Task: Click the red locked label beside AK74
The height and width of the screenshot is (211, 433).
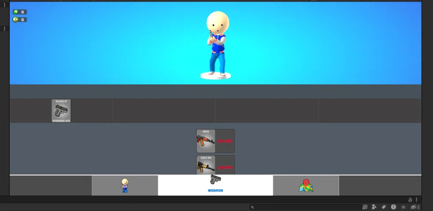Action: (x=225, y=141)
